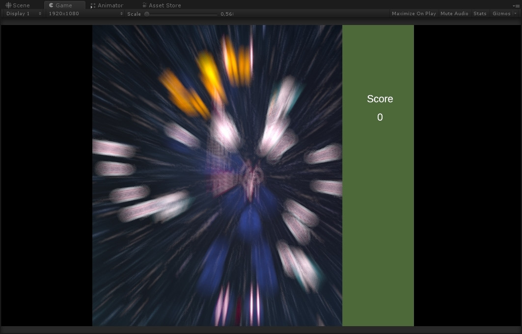The height and width of the screenshot is (334, 522).
Task: Click the Scale slider handle
Action: click(x=147, y=14)
